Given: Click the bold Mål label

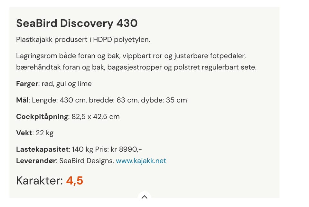Looking at the screenshot, I should coord(23,100).
